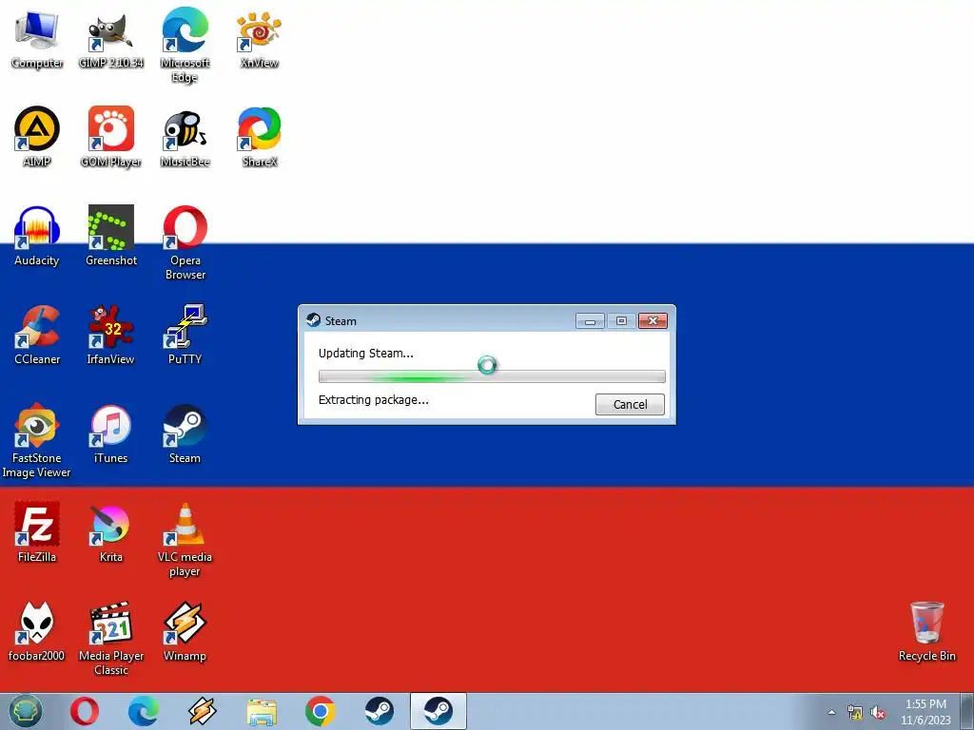Minimize the Steam updater window
The image size is (974, 730).
[x=590, y=320]
